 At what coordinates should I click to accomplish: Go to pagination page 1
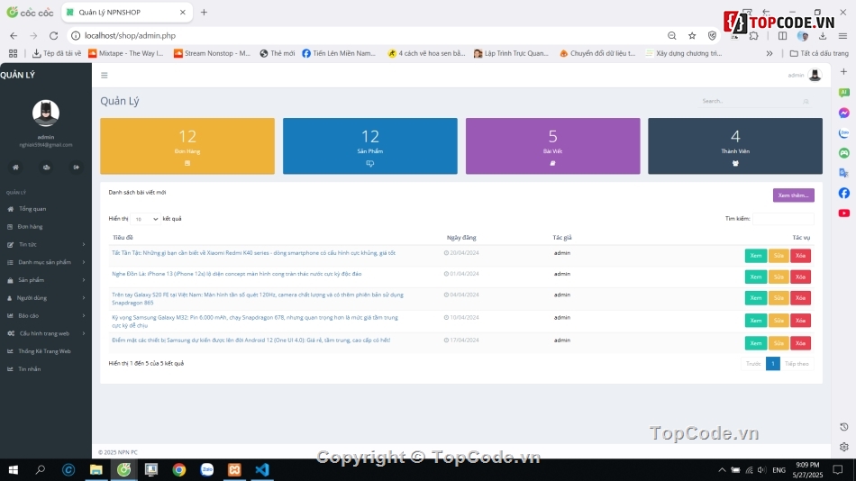[x=772, y=364]
